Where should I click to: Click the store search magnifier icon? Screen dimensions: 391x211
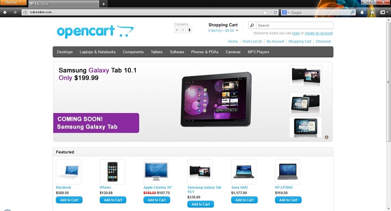click(x=252, y=25)
